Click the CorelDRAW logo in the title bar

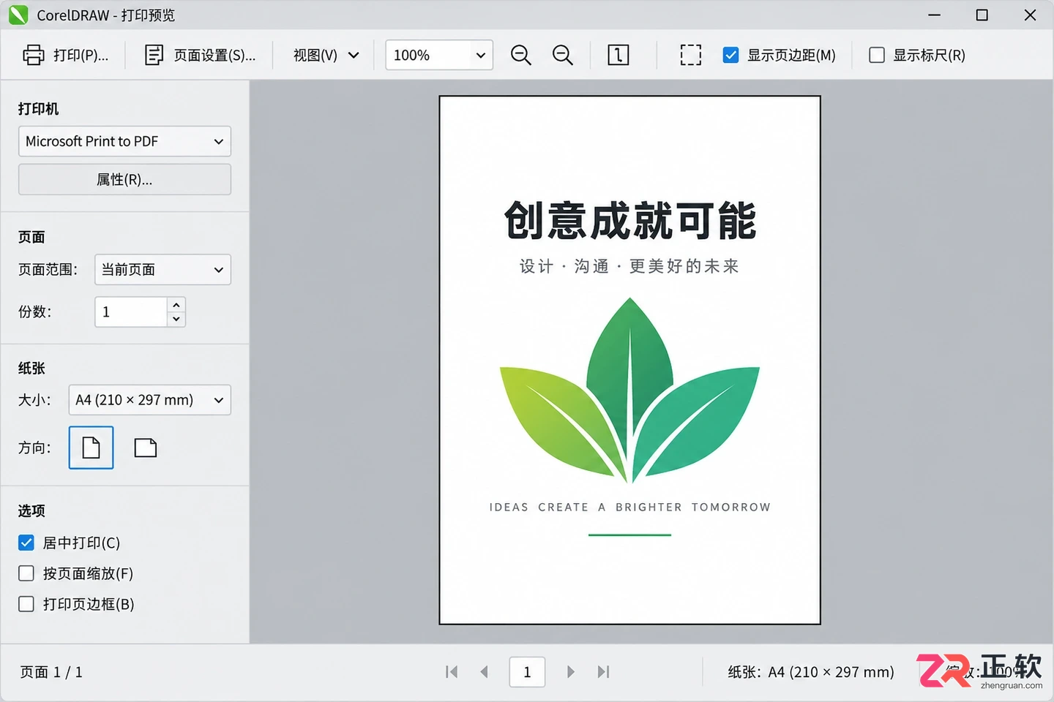point(18,15)
